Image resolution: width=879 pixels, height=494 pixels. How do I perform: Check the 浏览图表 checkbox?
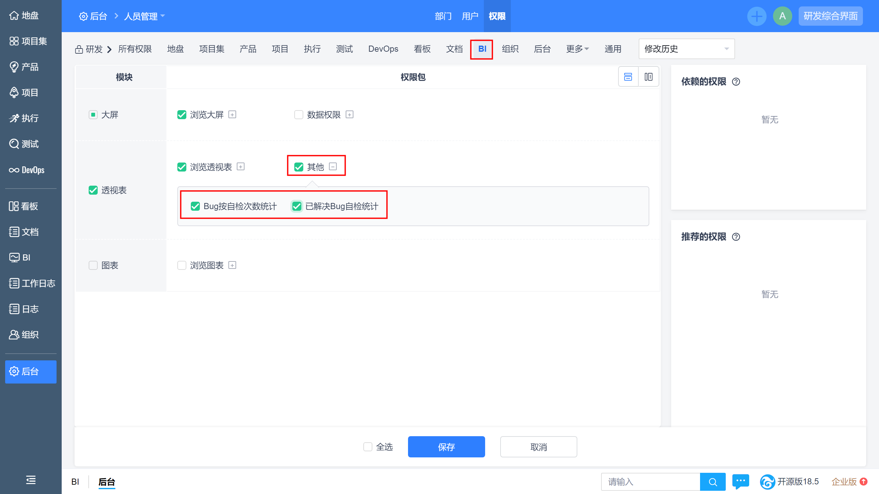(x=182, y=265)
